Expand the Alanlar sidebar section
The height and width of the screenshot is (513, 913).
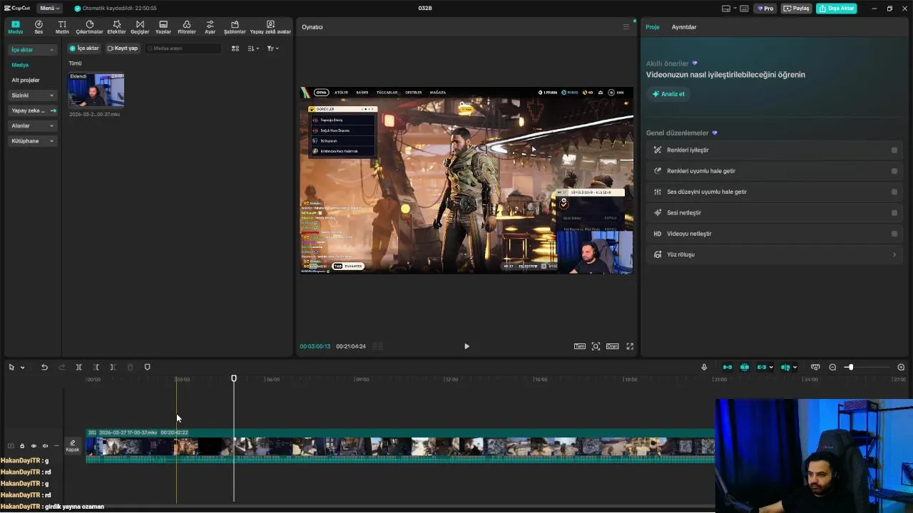tap(32, 126)
